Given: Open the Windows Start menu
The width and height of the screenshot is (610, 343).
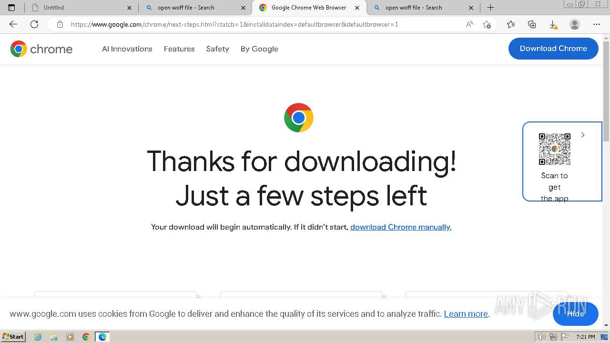Looking at the screenshot, I should click(x=13, y=337).
